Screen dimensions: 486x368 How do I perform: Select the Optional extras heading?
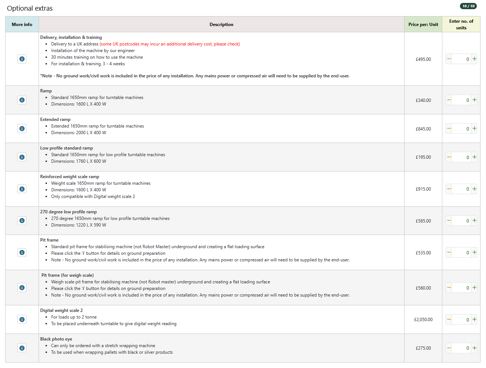(30, 8)
